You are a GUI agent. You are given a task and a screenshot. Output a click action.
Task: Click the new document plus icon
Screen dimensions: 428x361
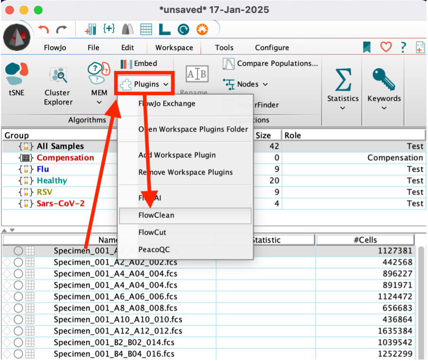[420, 47]
